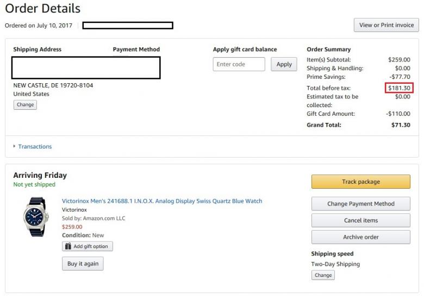This screenshot has height=298, width=424.
Task: Select the $71.30 Grand Total amount
Action: [x=401, y=125]
